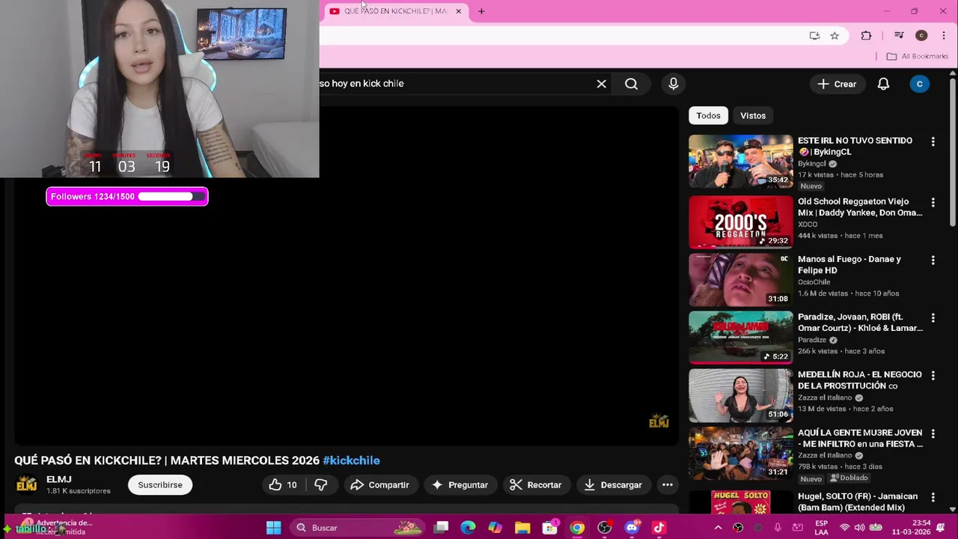Click the BykingCL channel name
Screen dimensions: 958x539
point(812,164)
